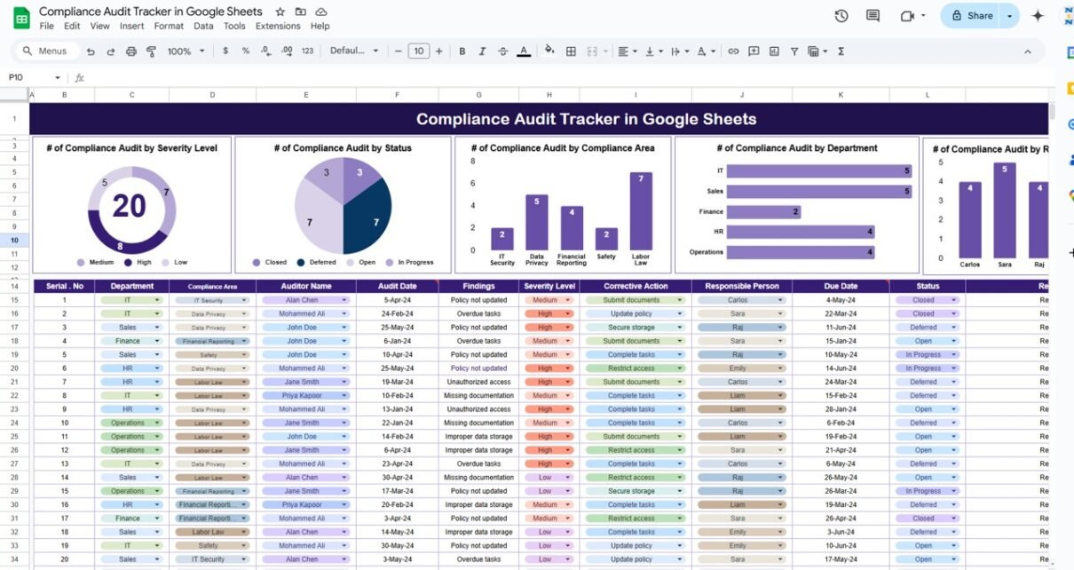The image size is (1074, 570).
Task: Open Share options arrow
Action: tap(1009, 16)
